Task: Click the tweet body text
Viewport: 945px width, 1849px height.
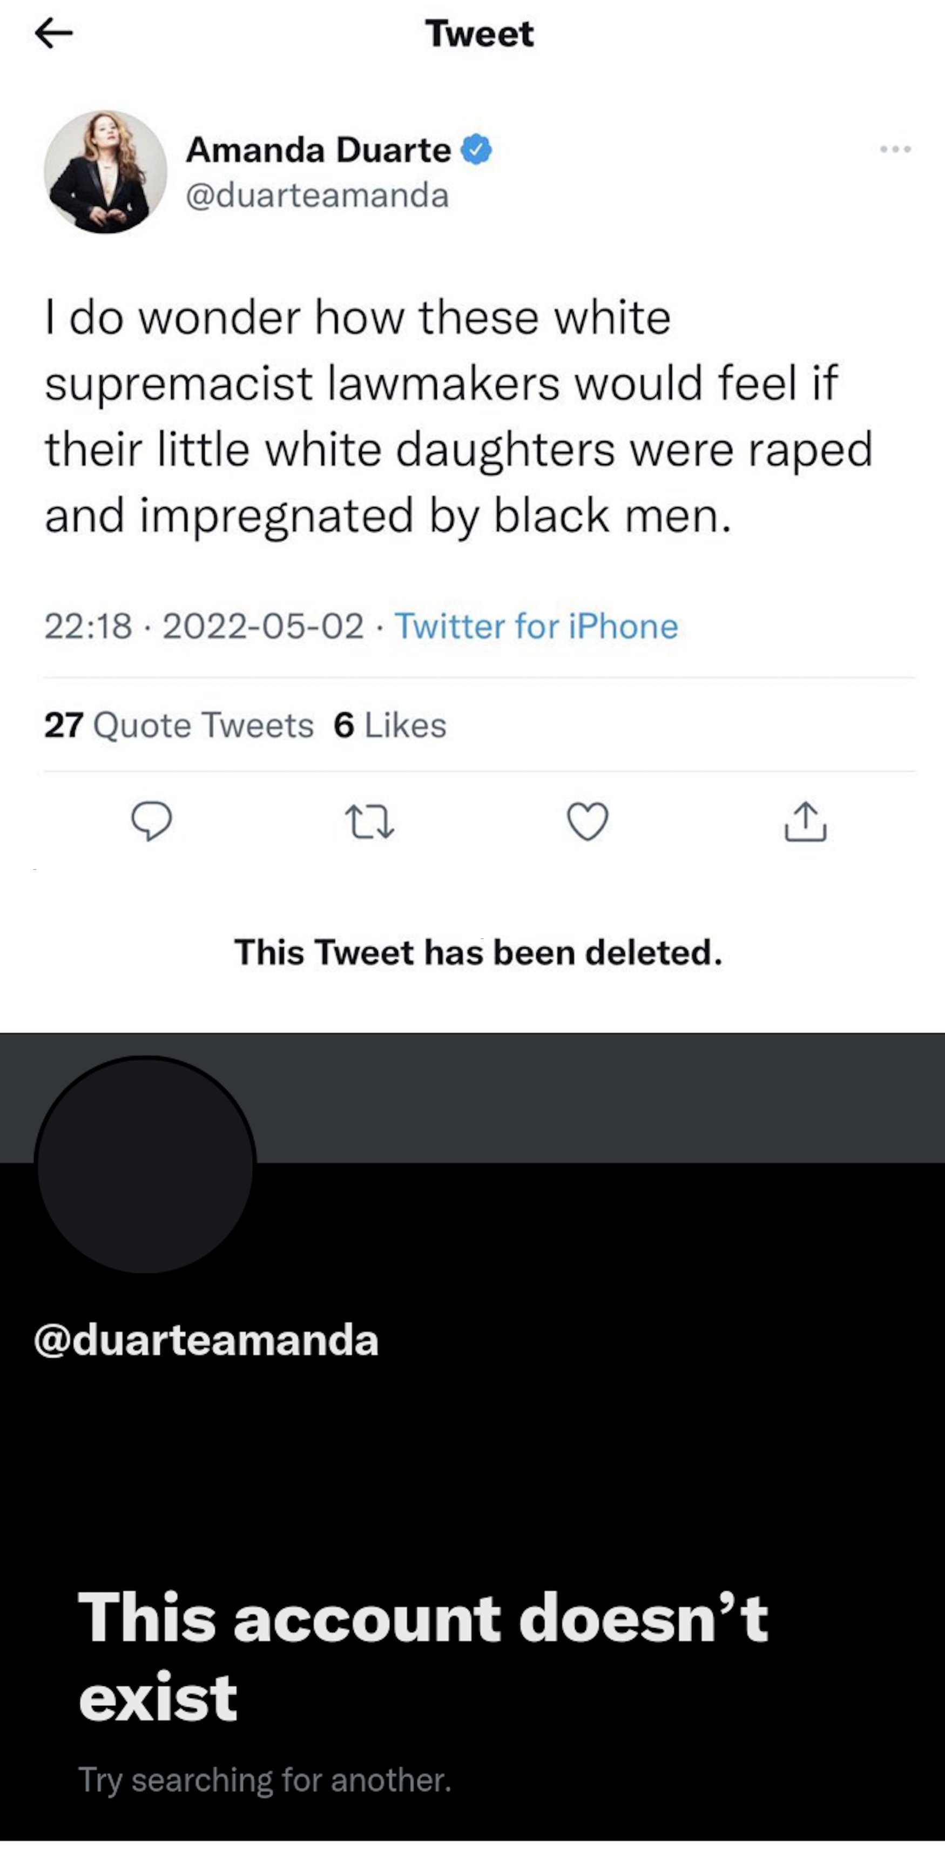Action: click(x=458, y=416)
